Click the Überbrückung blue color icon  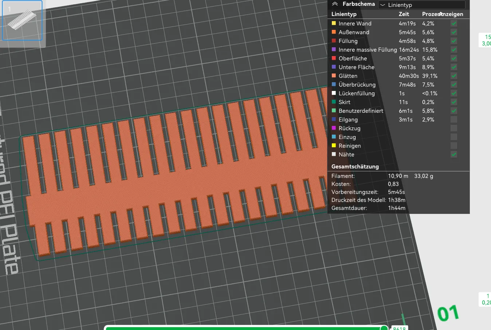tap(334, 84)
